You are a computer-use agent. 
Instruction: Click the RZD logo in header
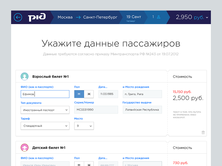(37, 17)
